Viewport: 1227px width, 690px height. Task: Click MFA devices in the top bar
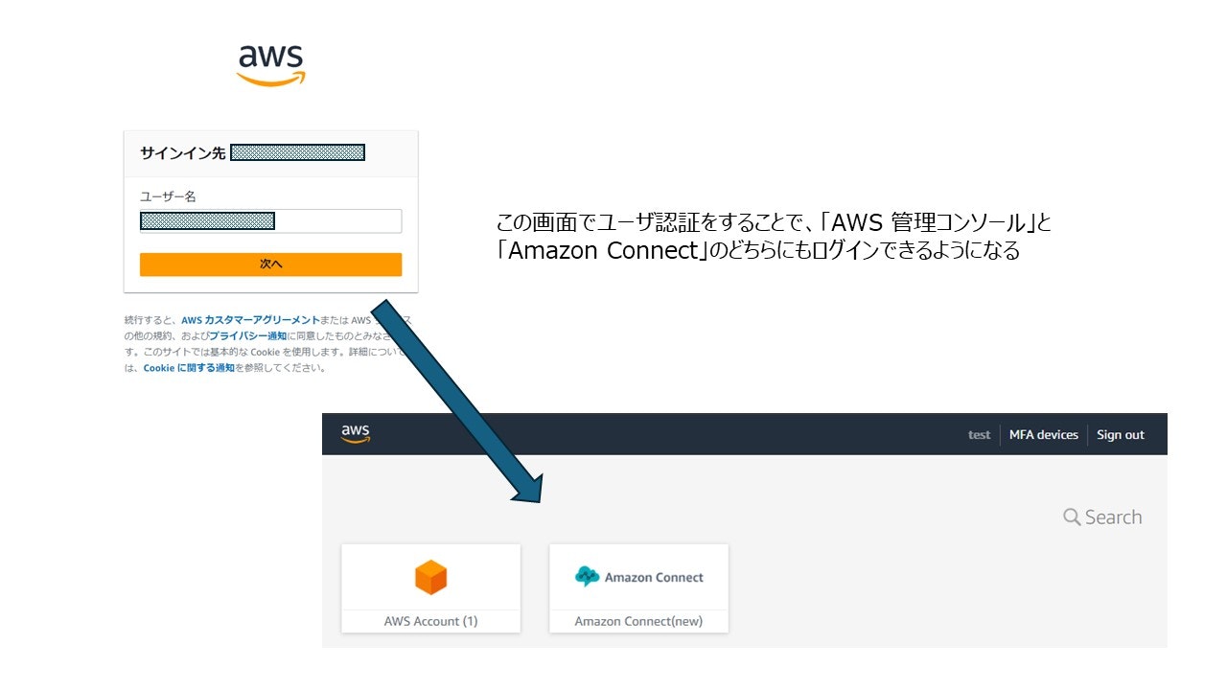tap(1044, 434)
